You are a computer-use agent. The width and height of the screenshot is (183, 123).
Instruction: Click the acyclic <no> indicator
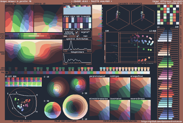click(x=85, y=36)
